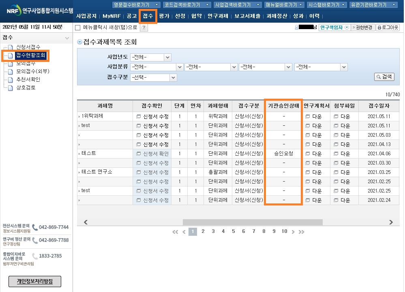The width and height of the screenshot is (405, 292).
Task: Click the 검색 search button
Action: 384,76
